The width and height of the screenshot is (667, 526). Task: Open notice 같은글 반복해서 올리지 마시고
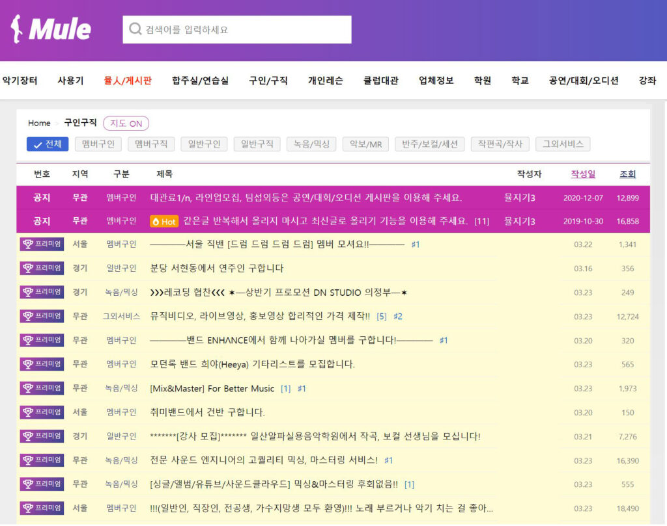point(326,221)
